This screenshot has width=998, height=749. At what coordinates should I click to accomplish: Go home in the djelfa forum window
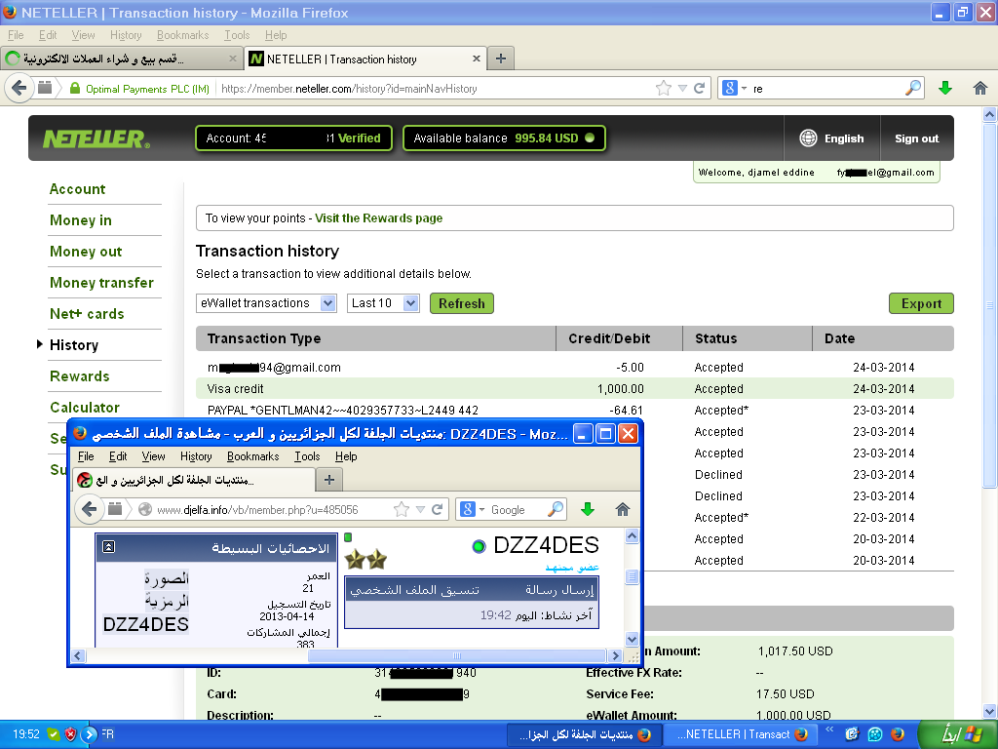tap(623, 509)
